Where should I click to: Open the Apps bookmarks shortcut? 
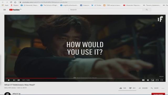coord(5,5)
